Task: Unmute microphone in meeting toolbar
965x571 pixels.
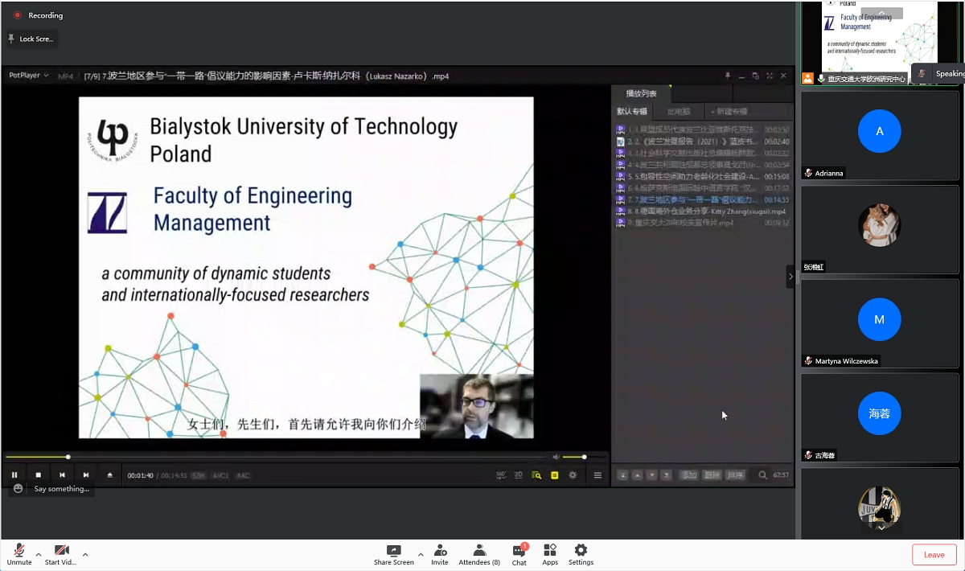Action: (x=19, y=554)
